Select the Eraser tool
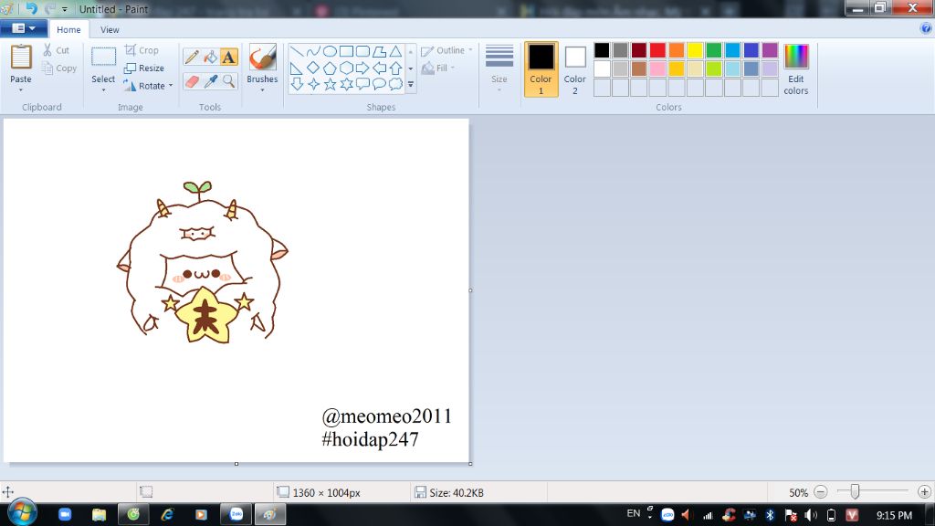 pyautogui.click(x=192, y=81)
